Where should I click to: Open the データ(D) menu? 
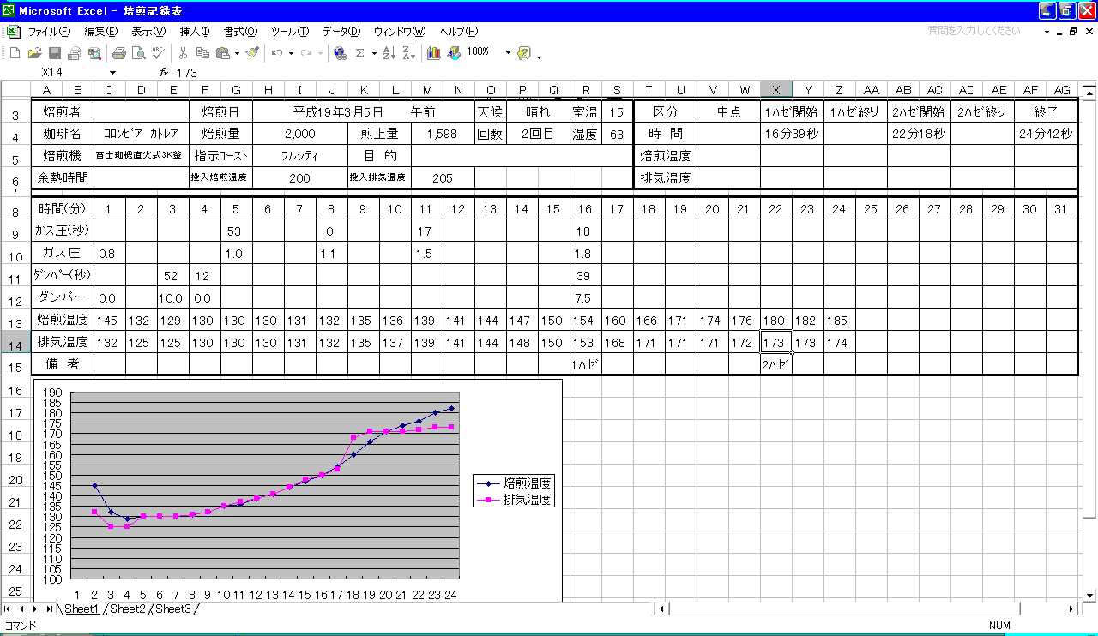click(341, 32)
